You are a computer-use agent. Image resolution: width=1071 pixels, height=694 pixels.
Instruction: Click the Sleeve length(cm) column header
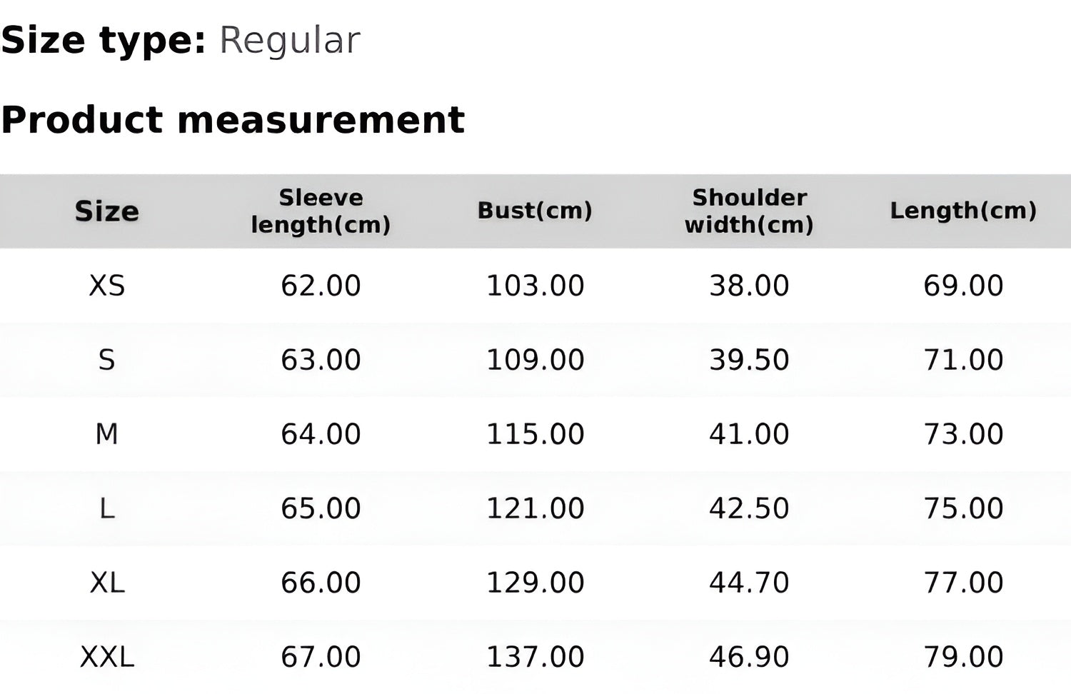pos(321,211)
